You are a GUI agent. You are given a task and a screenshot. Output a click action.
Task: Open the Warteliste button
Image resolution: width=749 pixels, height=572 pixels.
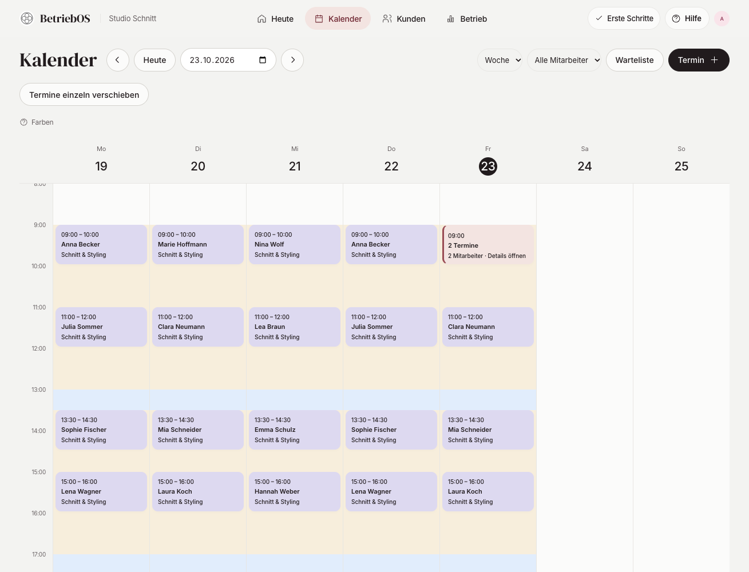click(x=635, y=60)
